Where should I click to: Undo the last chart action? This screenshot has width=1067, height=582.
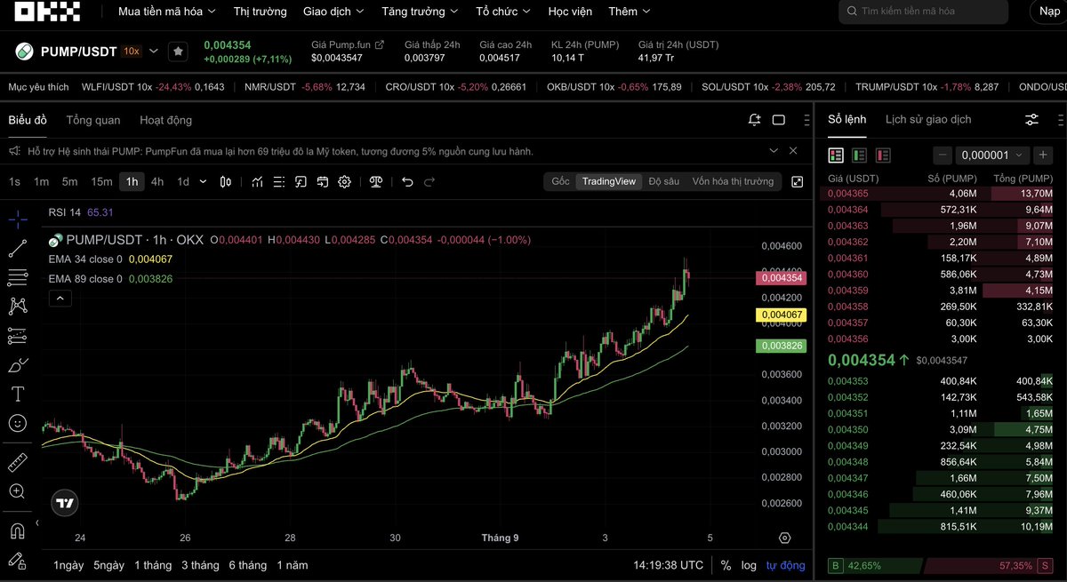tap(407, 181)
